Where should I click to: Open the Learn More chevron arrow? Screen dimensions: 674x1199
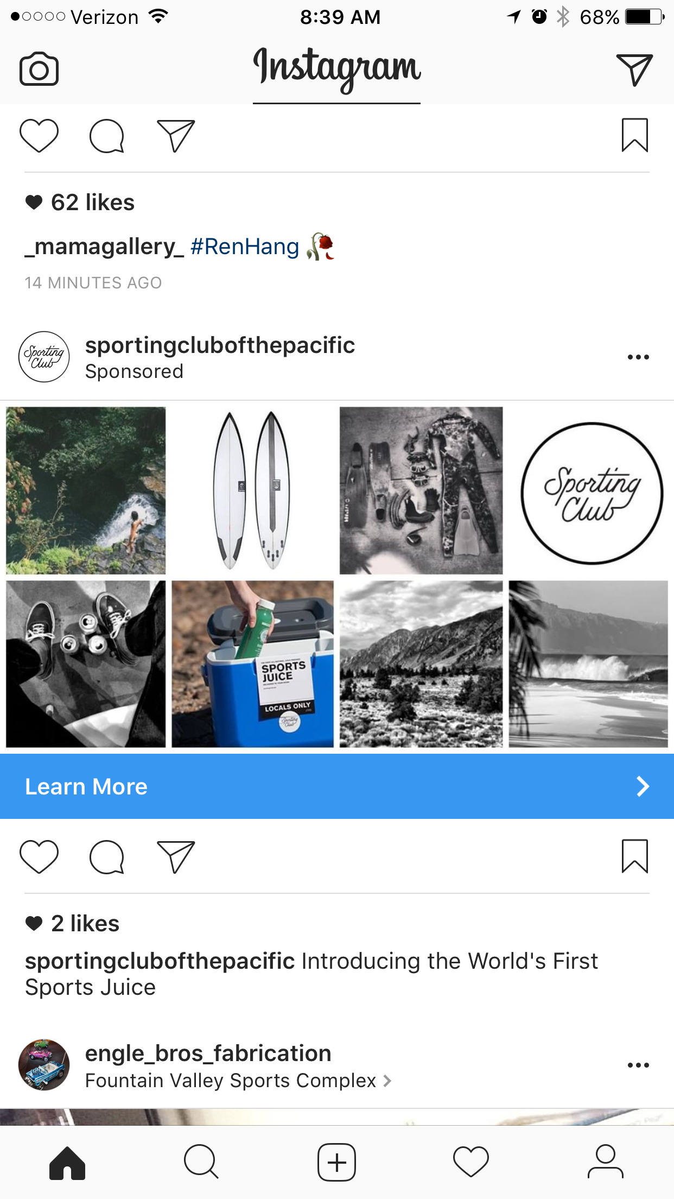643,786
